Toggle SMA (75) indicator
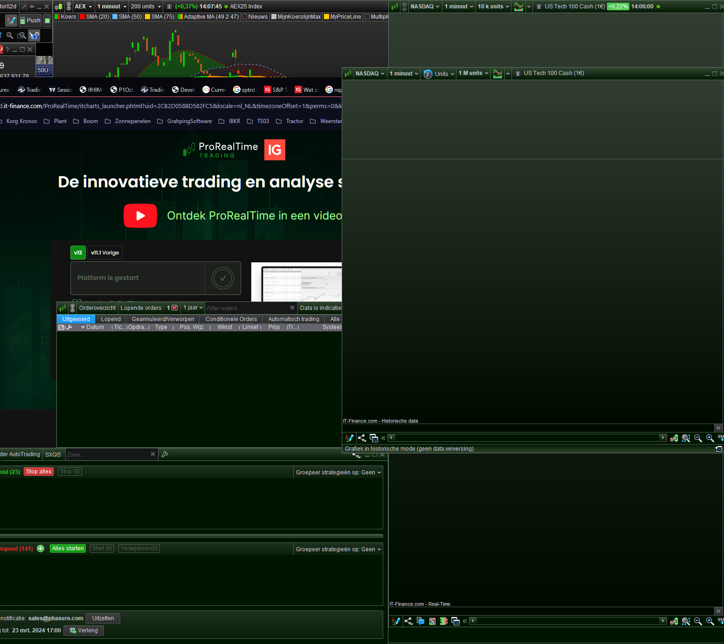724x644 pixels. [160, 17]
